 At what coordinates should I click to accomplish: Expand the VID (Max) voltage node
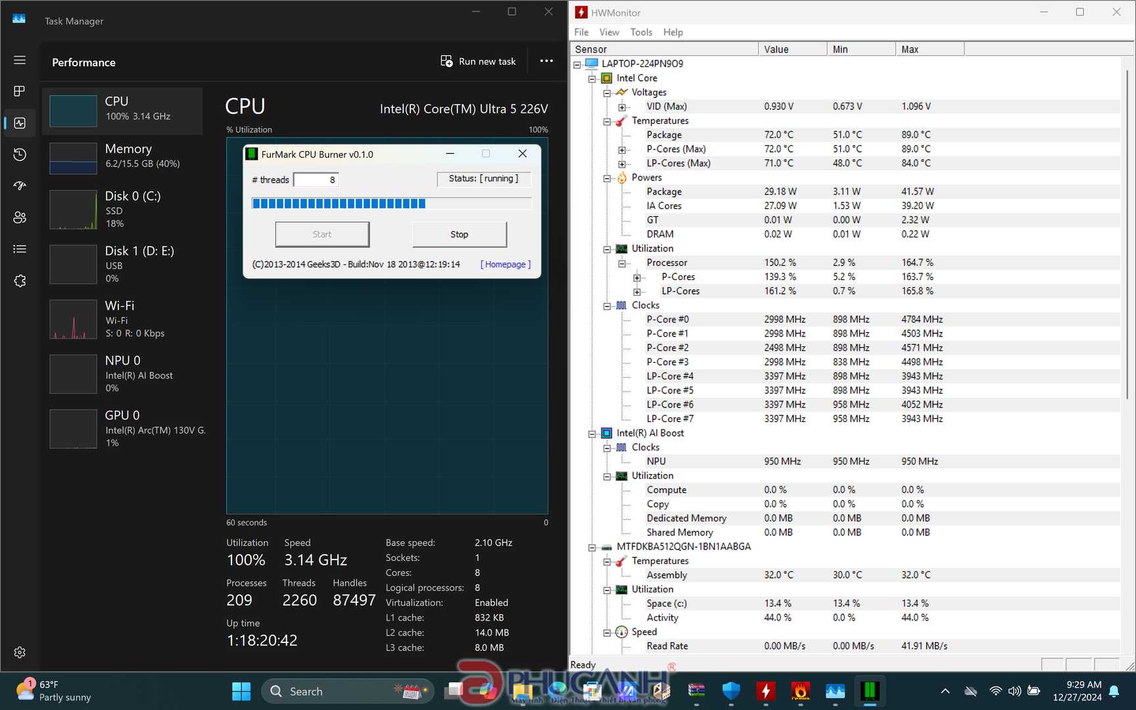622,106
